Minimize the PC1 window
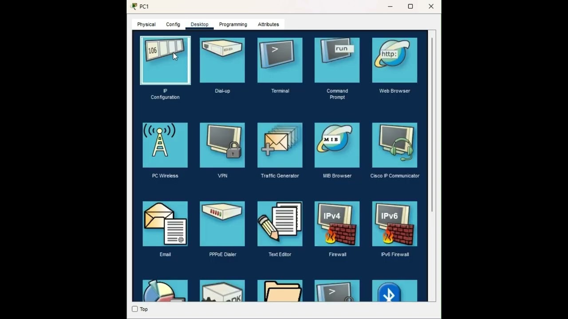The image size is (568, 319). [390, 6]
